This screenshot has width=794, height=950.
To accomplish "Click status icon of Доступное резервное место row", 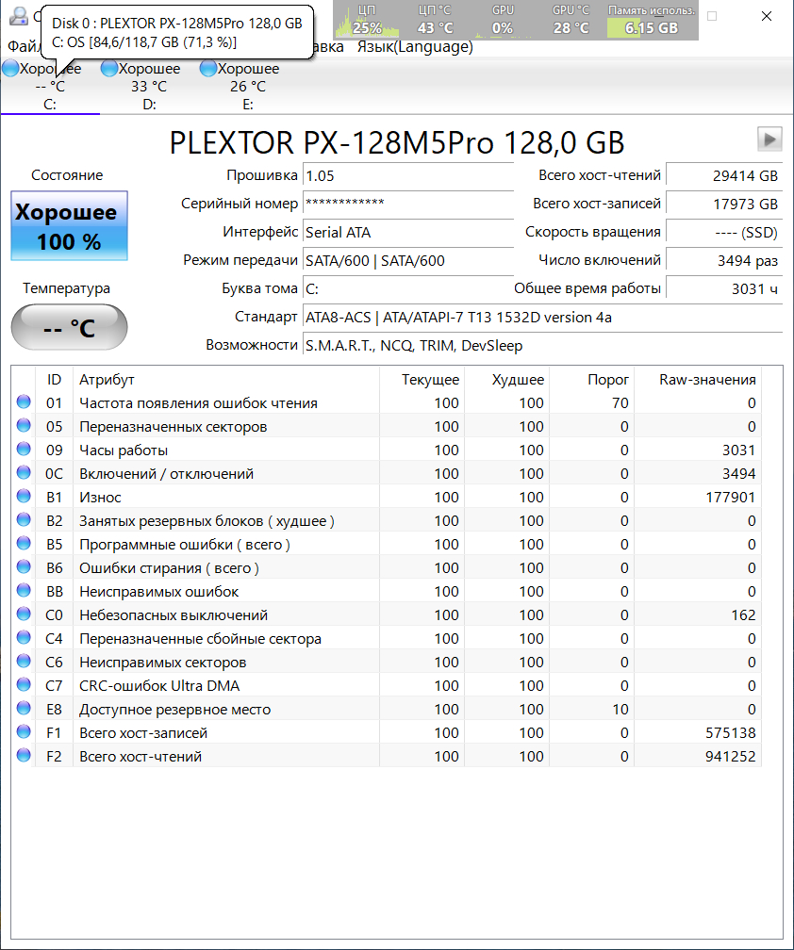I will coord(24,709).
